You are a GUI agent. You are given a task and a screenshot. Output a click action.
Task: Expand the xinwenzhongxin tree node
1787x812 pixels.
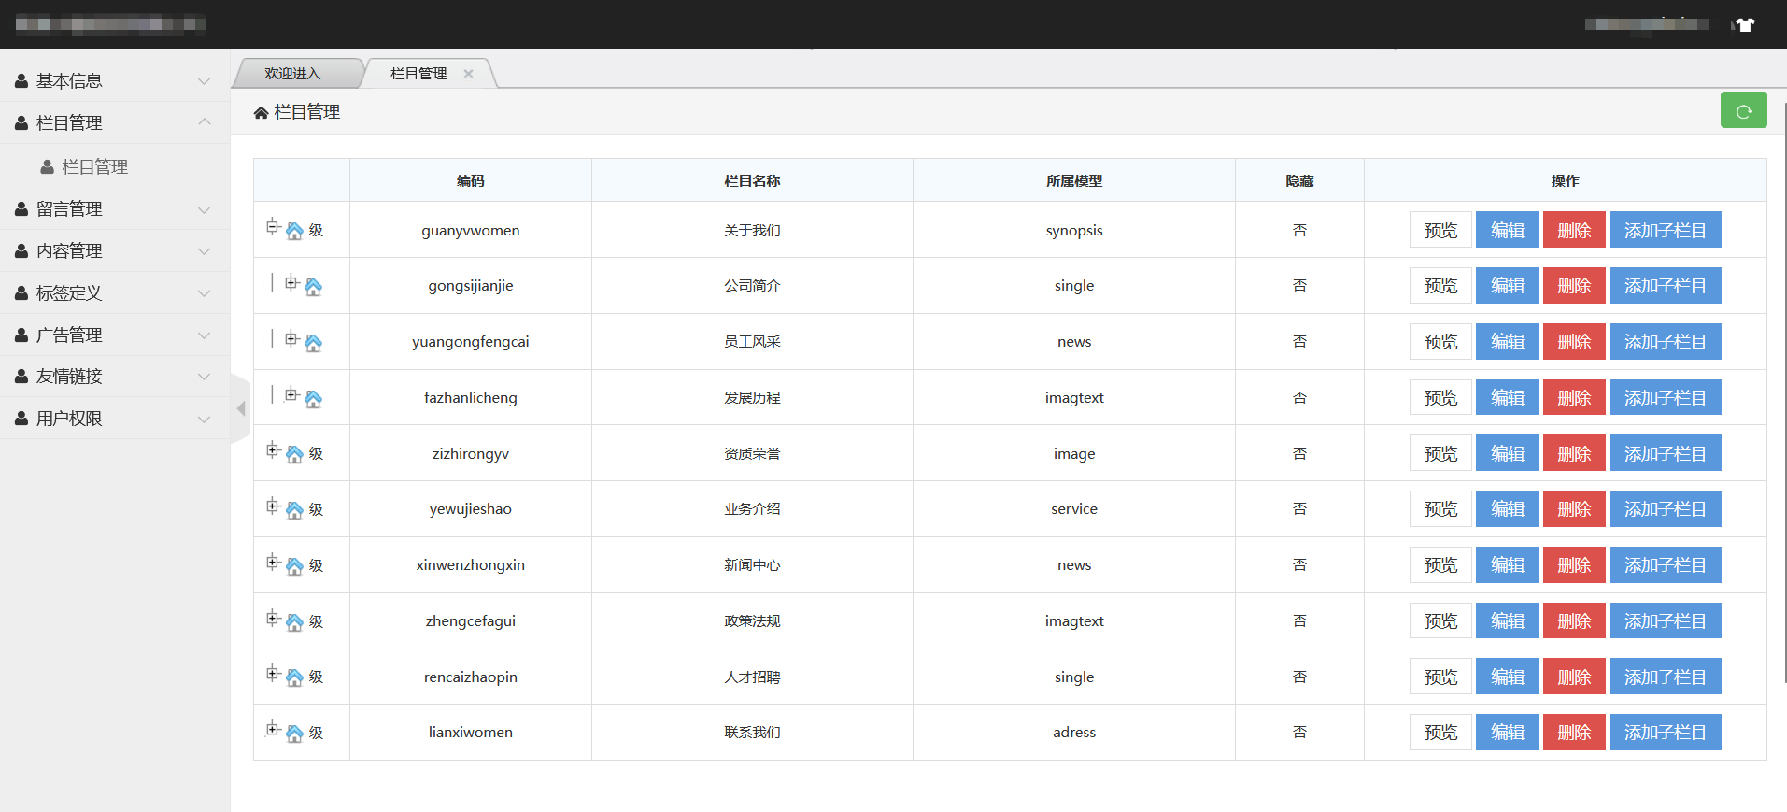[x=273, y=562]
